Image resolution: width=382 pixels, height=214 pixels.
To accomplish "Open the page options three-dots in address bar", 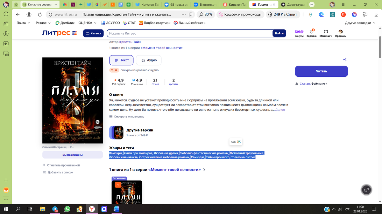I will [184, 15].
